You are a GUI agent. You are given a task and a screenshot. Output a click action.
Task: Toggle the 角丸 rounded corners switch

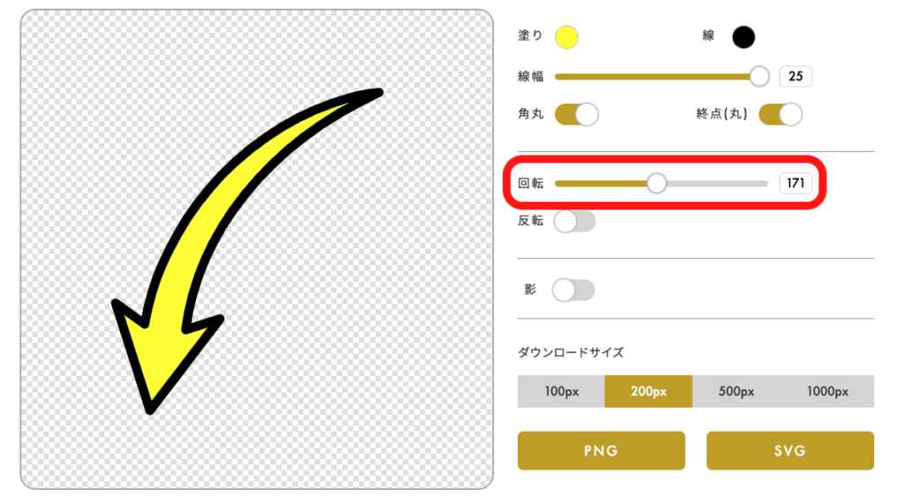576,114
